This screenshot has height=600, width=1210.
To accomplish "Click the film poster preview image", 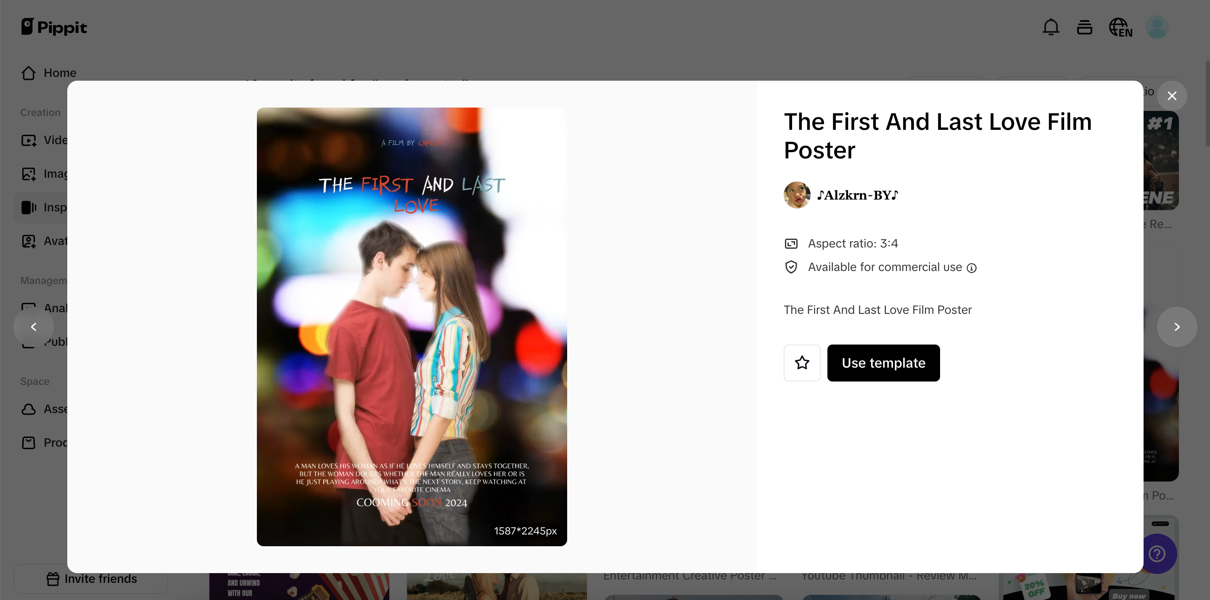I will [412, 327].
